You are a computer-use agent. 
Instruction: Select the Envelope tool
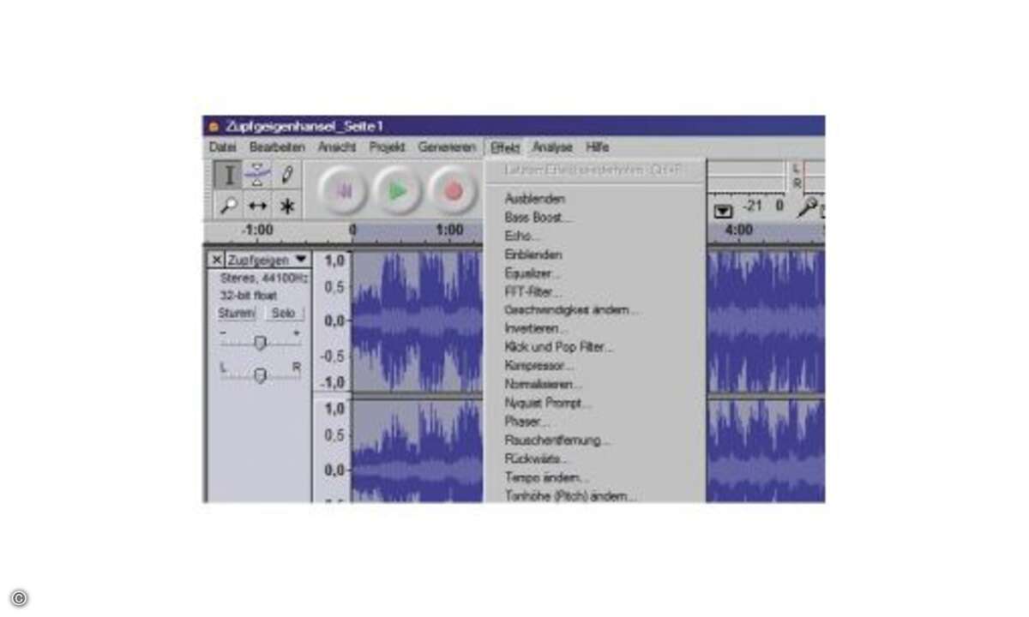[257, 175]
